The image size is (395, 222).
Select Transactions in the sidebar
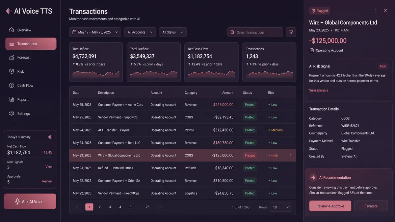pos(31,44)
